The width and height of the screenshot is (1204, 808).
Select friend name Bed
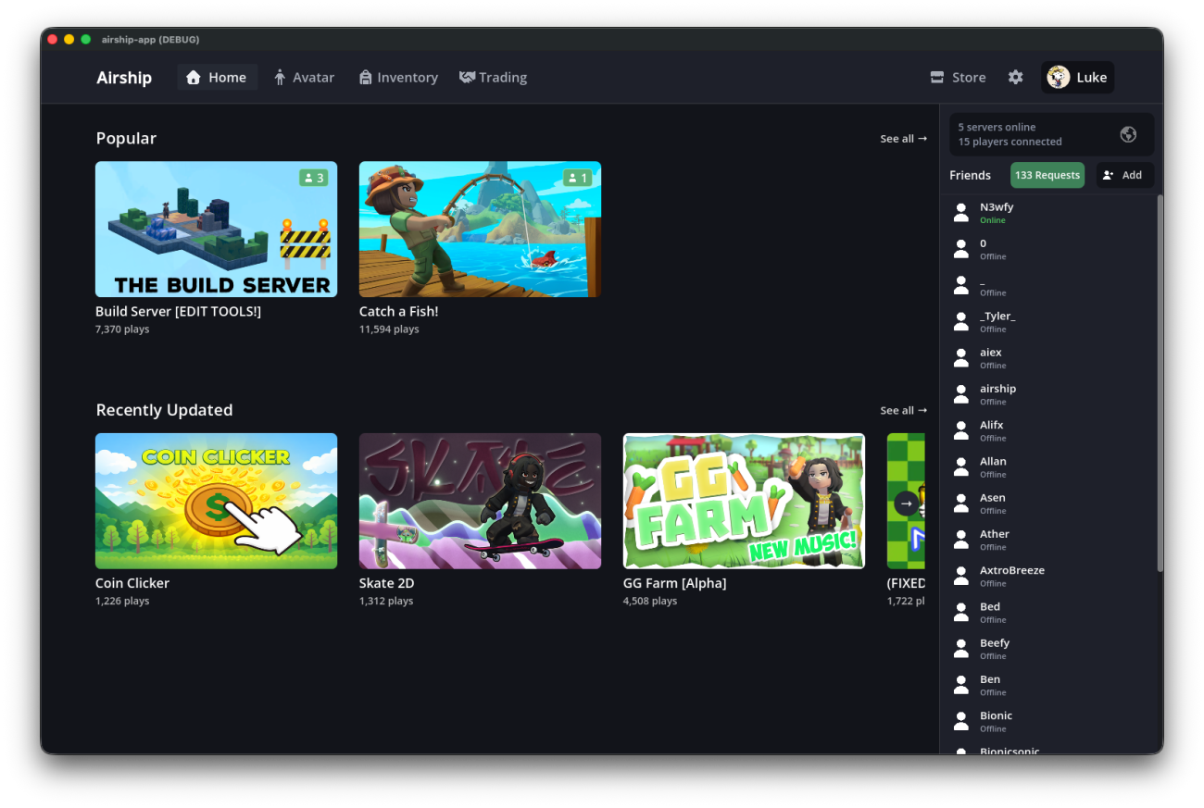click(x=990, y=606)
